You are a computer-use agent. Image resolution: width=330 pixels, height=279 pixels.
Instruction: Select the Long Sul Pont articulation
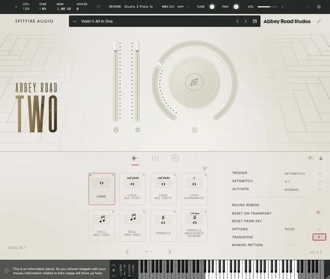point(133,188)
